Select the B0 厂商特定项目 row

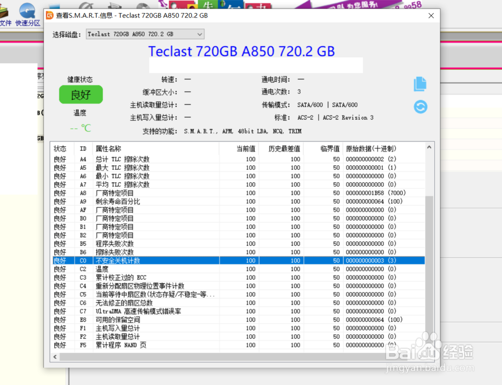pos(238,218)
